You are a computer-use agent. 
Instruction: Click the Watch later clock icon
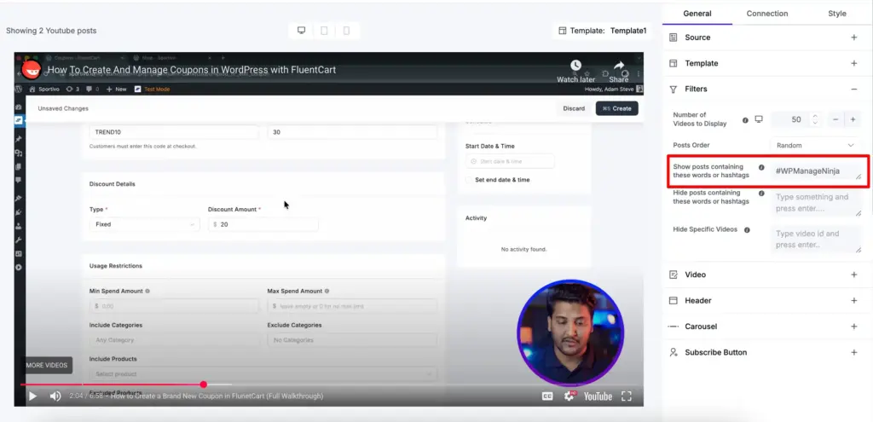575,65
